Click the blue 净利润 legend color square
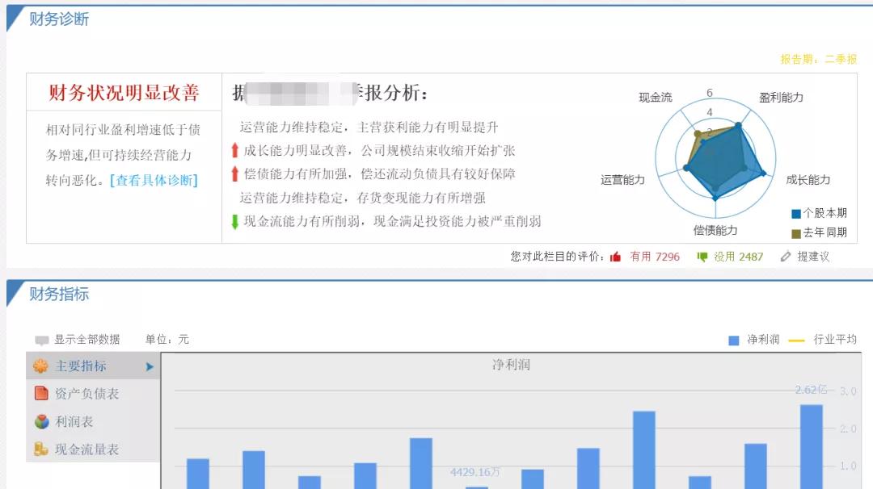Viewport: 873px width, 489px height. (x=733, y=340)
